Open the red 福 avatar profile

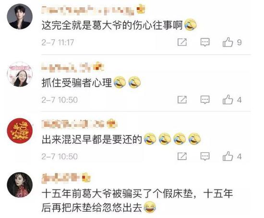[x=20, y=131]
